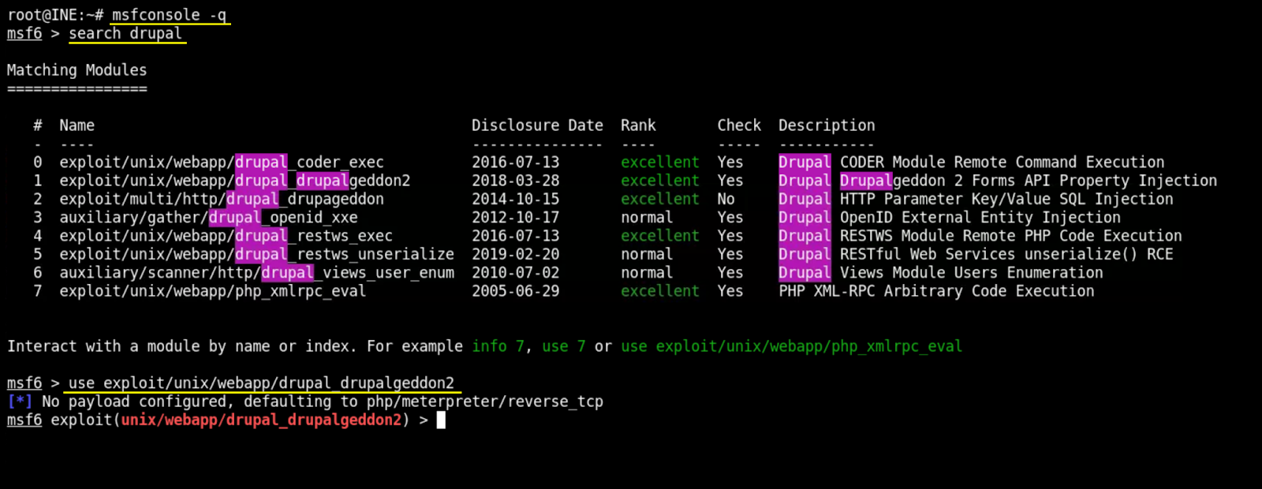This screenshot has width=1262, height=489.
Task: Click the 'root@INE:~#' shell prompt
Action: [x=55, y=15]
